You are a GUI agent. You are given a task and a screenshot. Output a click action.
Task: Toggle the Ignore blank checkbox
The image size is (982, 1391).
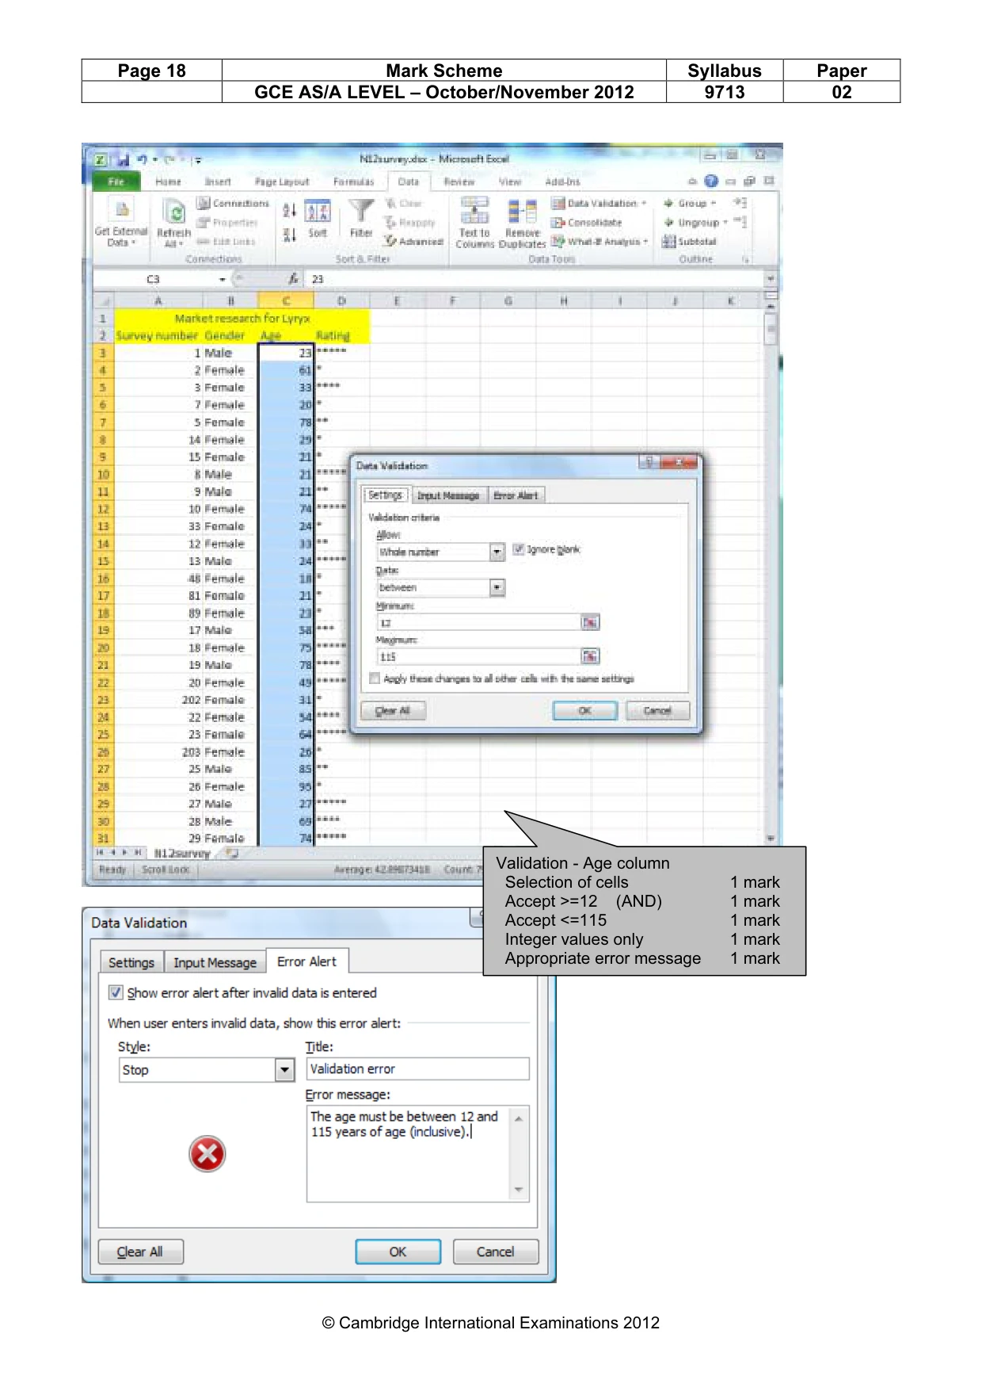(519, 549)
